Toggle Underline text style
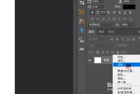 click(125, 13)
